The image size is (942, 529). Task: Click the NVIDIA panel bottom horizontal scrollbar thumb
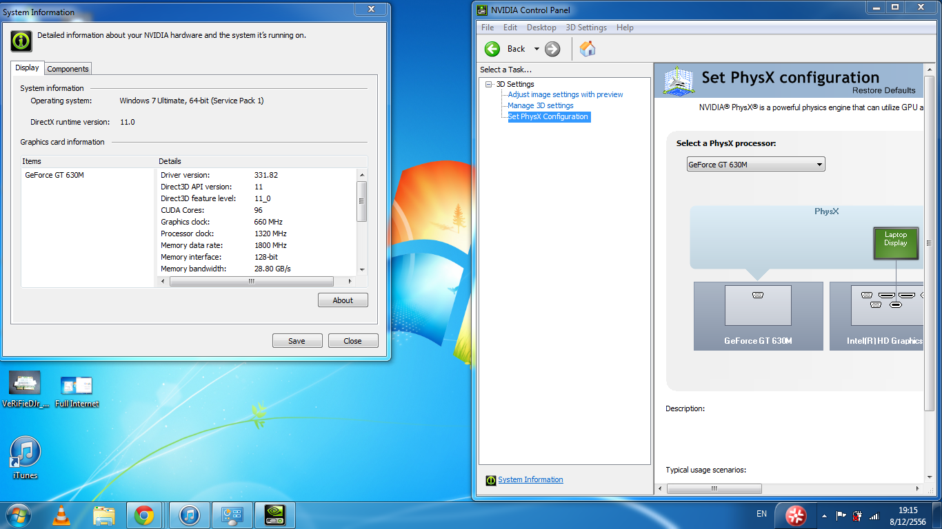[x=715, y=488]
